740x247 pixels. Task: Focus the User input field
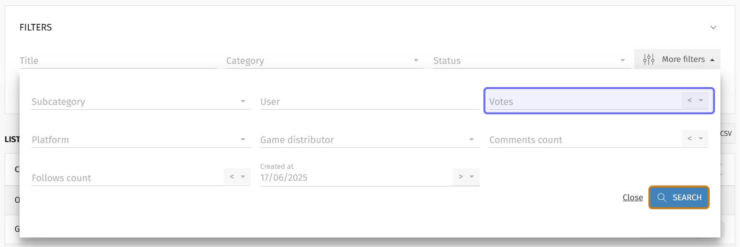tap(370, 102)
